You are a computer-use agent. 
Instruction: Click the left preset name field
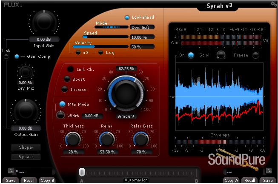coord(34,171)
